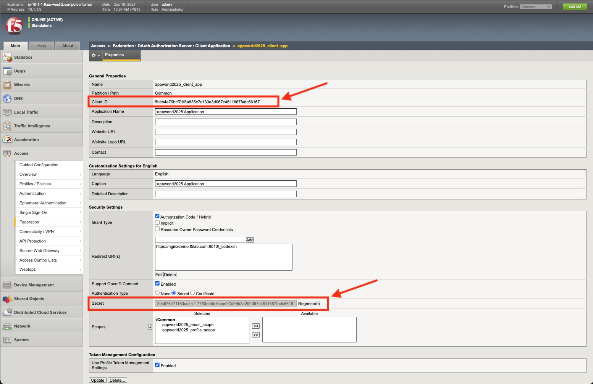This screenshot has height=384, width=593.
Task: Check Resource Owner Password Credentials
Action: [157, 229]
